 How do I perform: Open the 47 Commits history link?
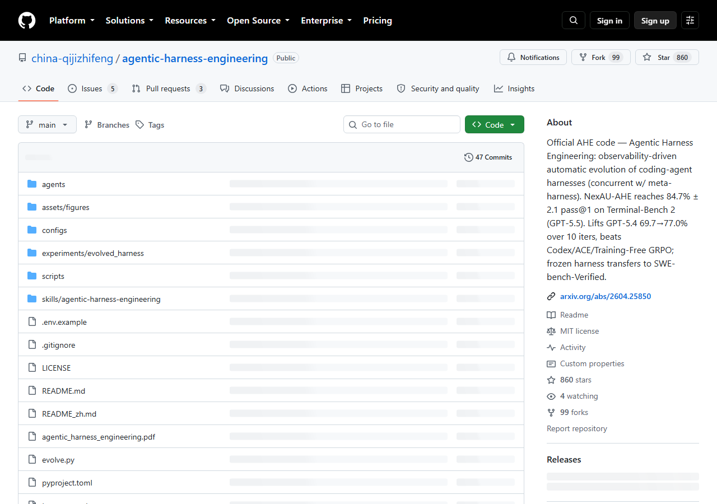click(x=488, y=157)
